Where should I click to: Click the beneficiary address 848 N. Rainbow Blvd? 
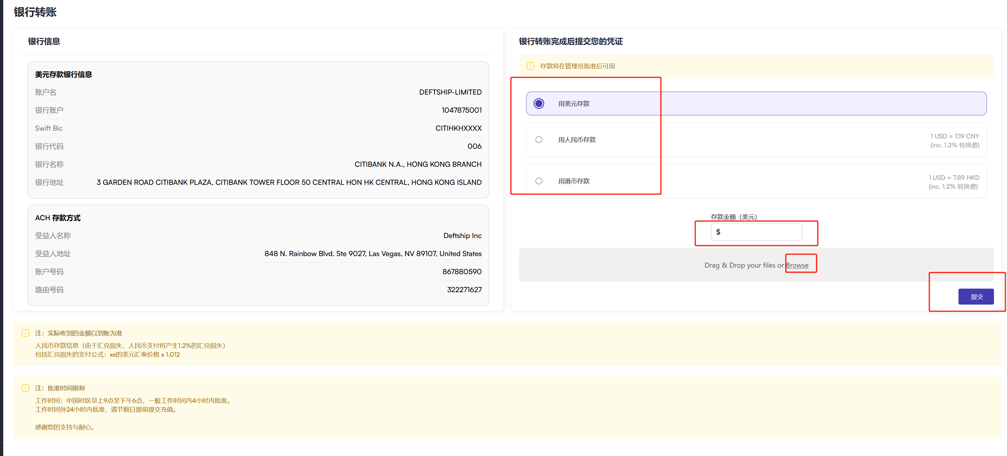373,254
